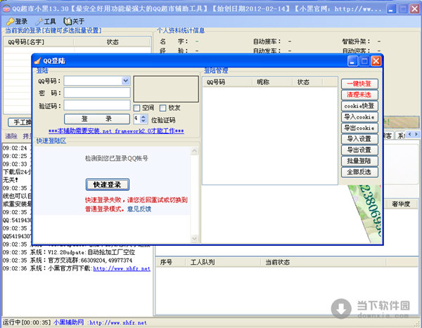Click the 导入设置 button

coord(359,139)
